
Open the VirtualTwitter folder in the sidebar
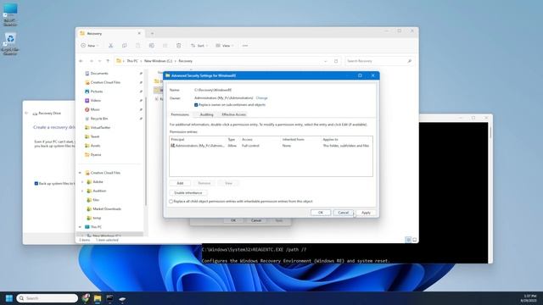click(100, 127)
